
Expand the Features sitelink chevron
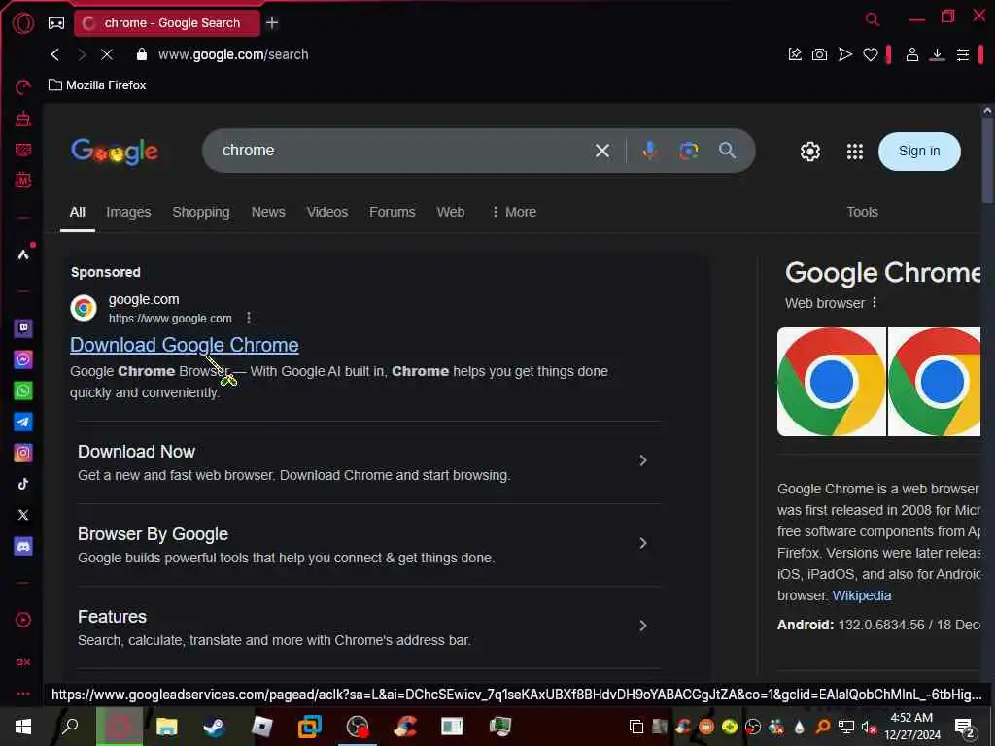coord(643,626)
